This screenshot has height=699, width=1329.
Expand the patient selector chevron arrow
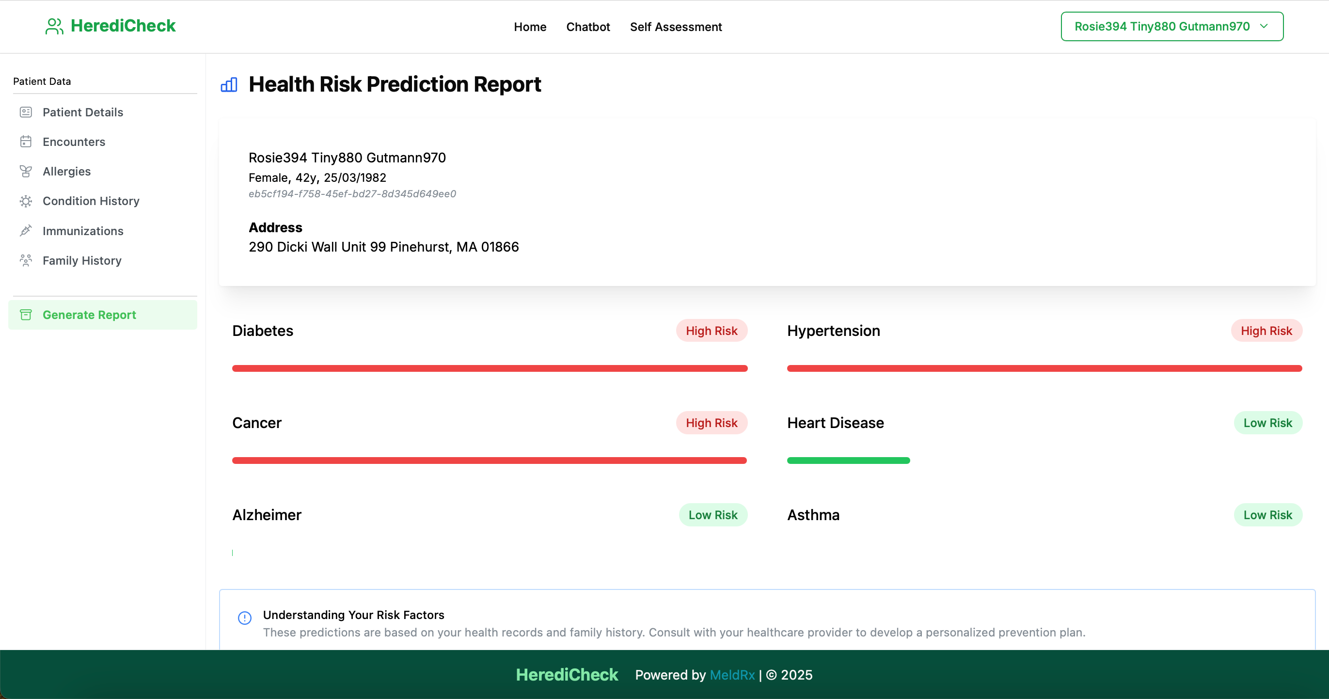click(1264, 26)
